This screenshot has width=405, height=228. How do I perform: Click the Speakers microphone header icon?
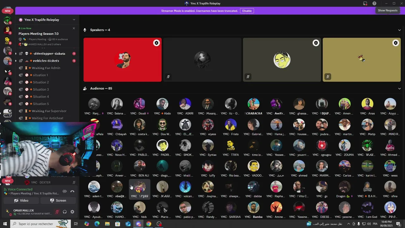coord(85,30)
